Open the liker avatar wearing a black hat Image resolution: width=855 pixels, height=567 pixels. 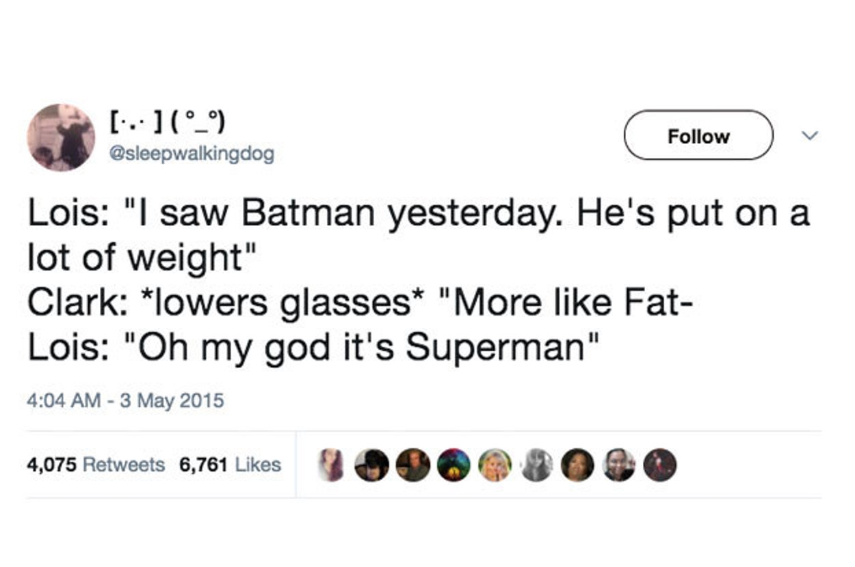(x=372, y=465)
